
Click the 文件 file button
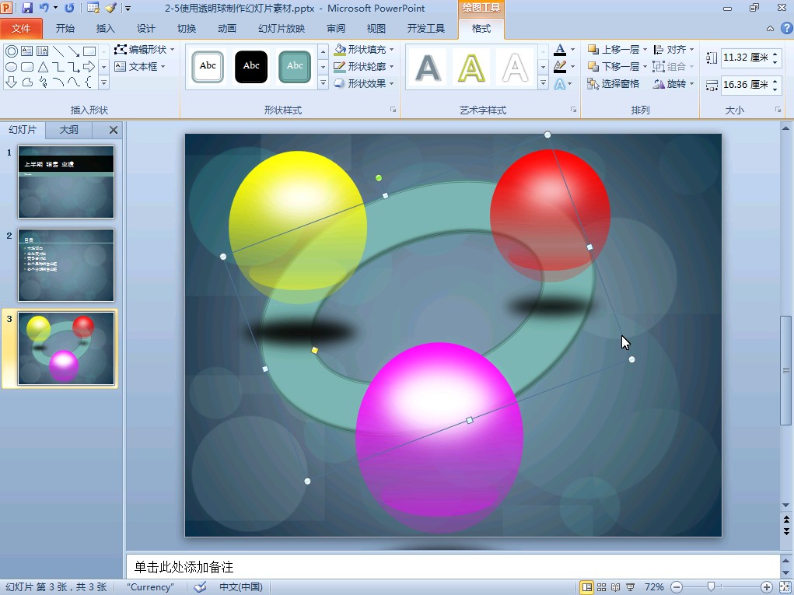coord(22,29)
